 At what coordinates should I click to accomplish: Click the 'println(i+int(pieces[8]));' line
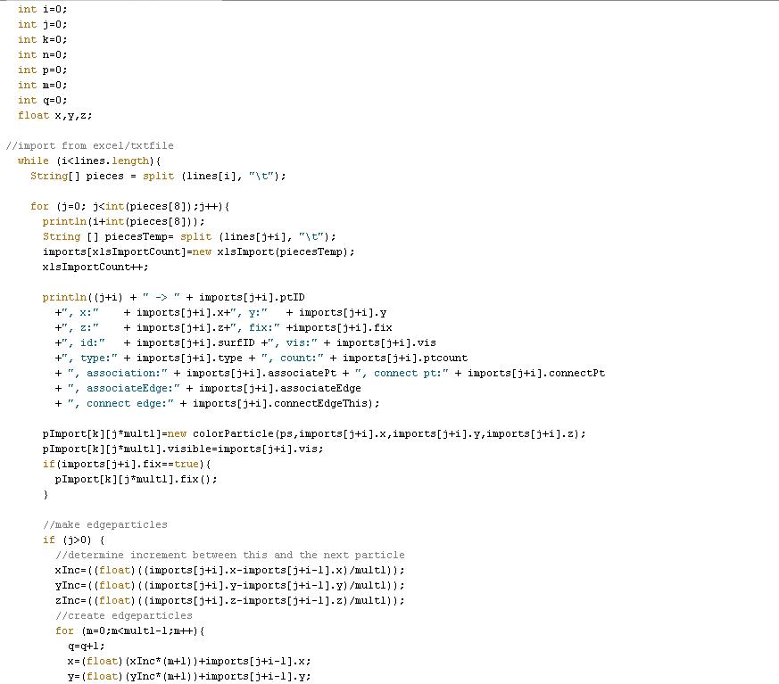point(124,221)
